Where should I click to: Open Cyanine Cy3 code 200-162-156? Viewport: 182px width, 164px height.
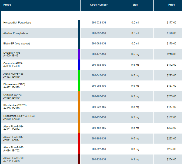pos(99,96)
